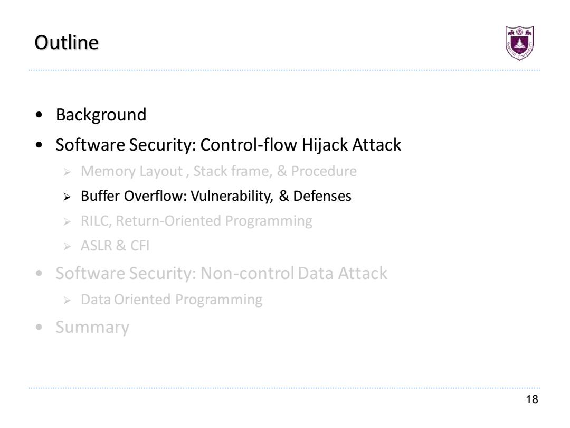
Task: Click the arrow bullet beside Buffer Overflow
Action: (x=67, y=197)
